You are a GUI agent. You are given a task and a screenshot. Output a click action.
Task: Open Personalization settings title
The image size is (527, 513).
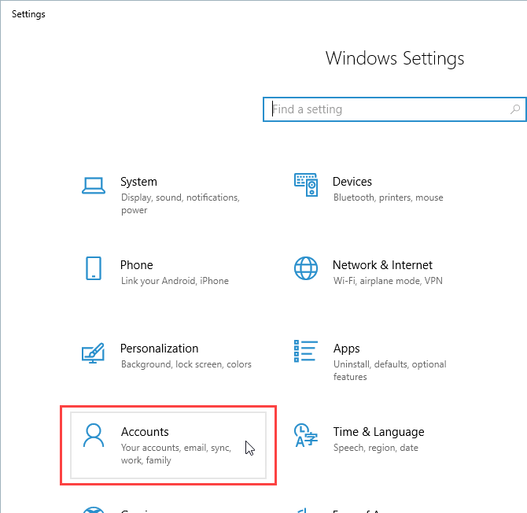point(160,349)
